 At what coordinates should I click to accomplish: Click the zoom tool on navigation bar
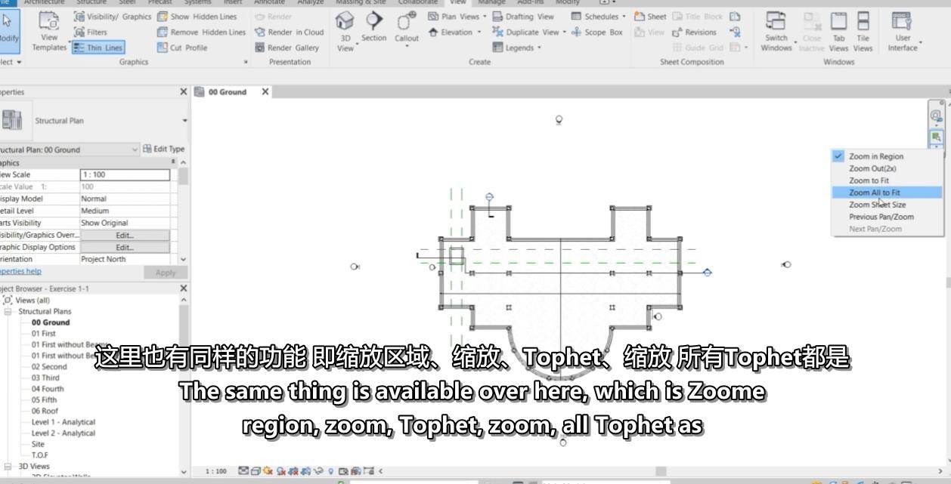(936, 137)
